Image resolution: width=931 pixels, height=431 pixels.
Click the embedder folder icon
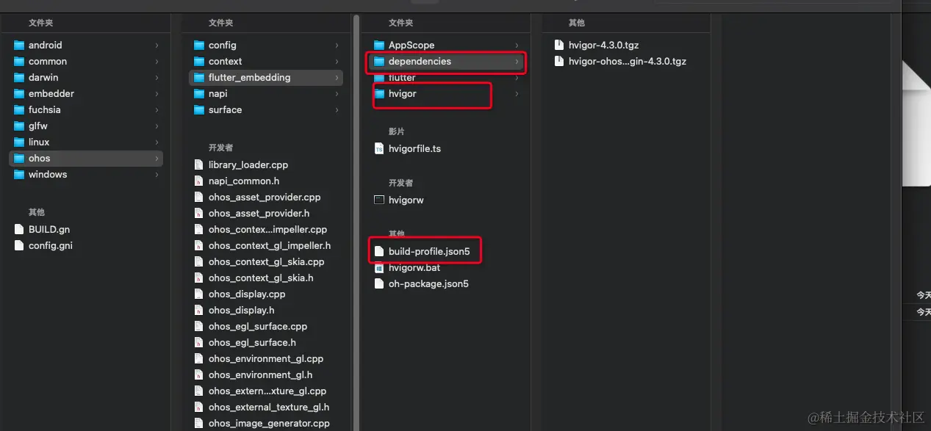point(19,93)
